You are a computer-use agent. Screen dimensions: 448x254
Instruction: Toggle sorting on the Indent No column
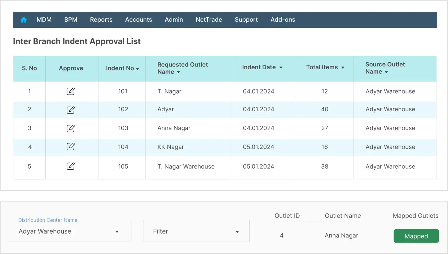[137, 69]
